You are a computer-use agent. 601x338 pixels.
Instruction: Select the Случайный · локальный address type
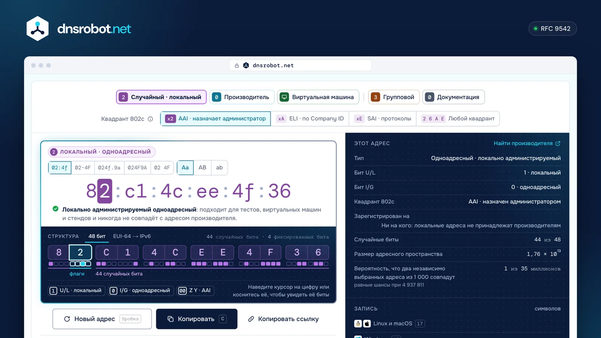pos(161,97)
